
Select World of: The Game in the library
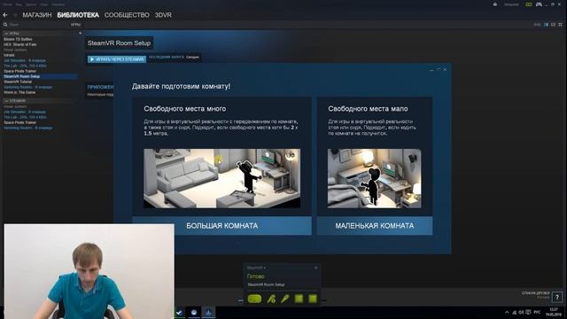(x=19, y=92)
